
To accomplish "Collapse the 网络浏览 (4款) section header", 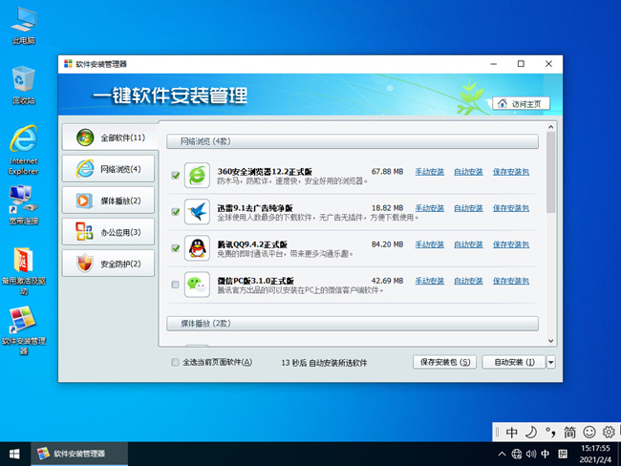I will 353,141.
